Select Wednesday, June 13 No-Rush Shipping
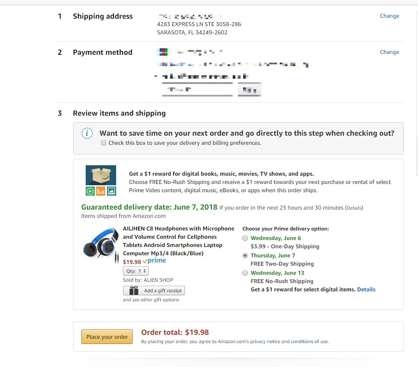This screenshot has height=367, width=418. (x=245, y=273)
